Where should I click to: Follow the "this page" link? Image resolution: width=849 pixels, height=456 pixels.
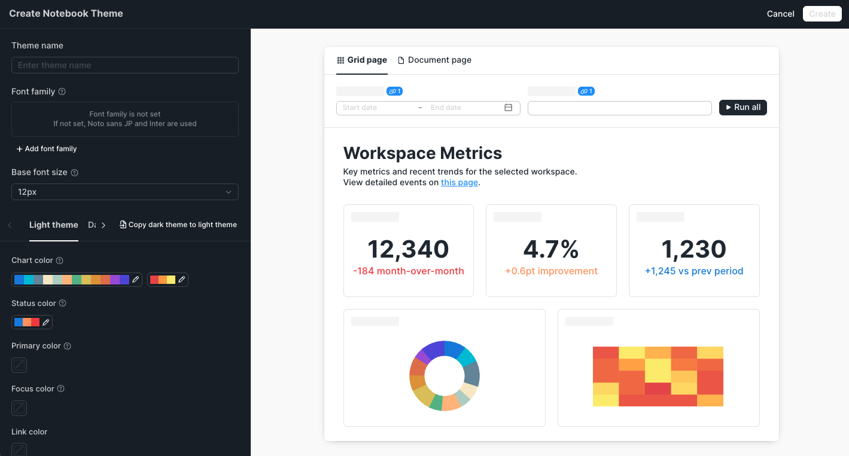(x=460, y=182)
